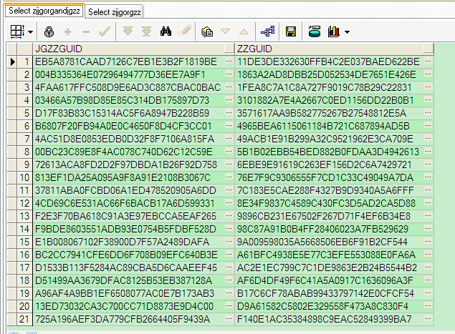This screenshot has width=455, height=334.
Task: Select row number 21 header
Action: [x=24, y=319]
